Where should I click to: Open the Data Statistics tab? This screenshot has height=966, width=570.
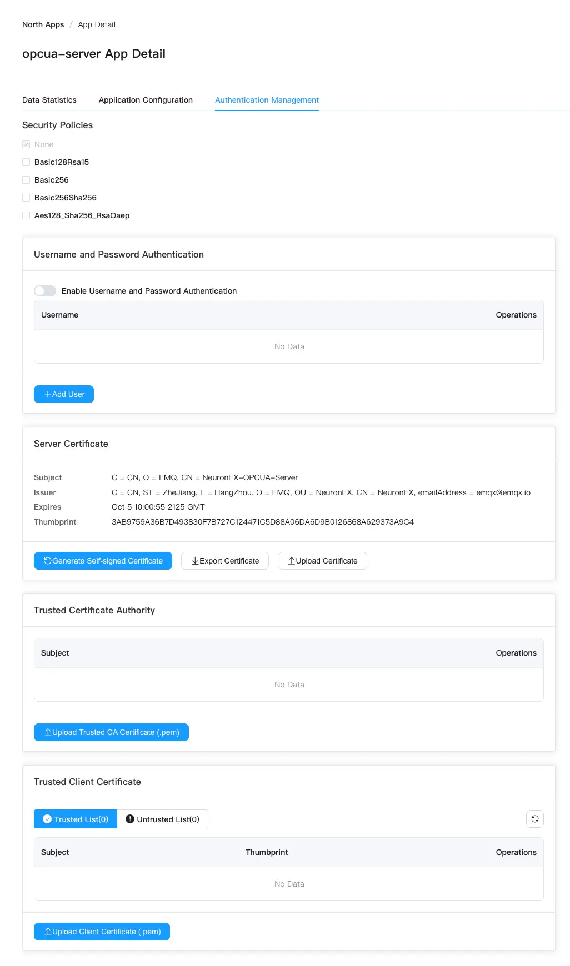[49, 100]
